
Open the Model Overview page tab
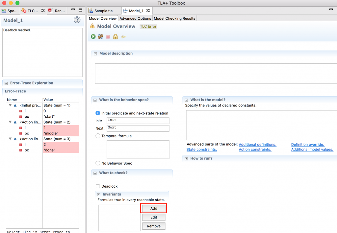click(x=103, y=18)
